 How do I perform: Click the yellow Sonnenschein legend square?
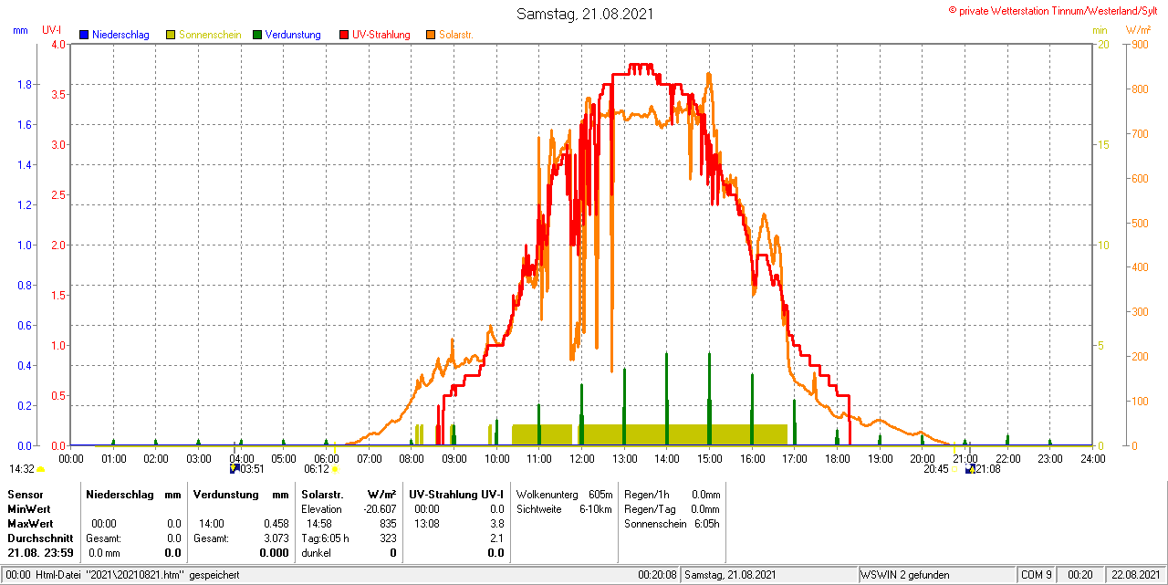point(171,35)
